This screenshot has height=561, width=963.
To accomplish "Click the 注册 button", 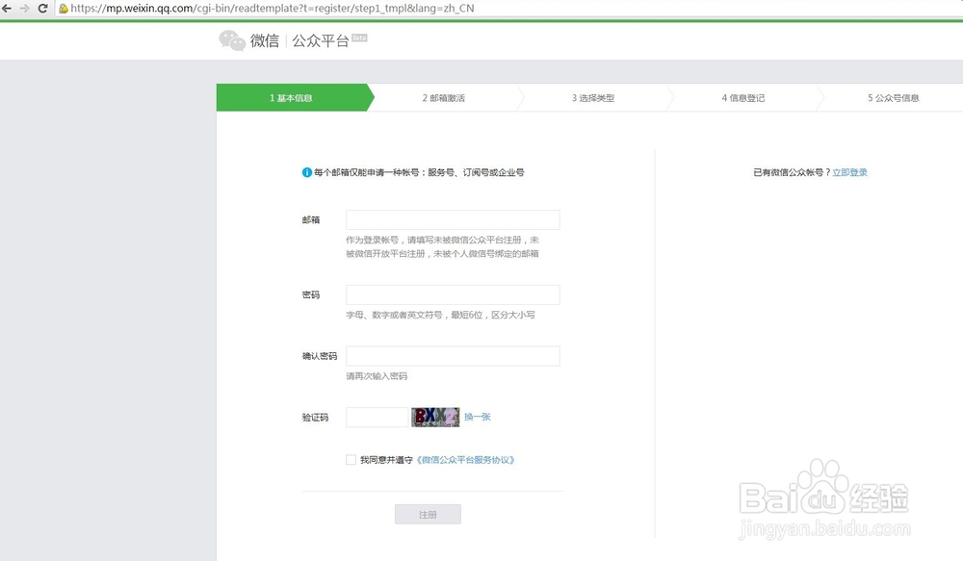I will pyautogui.click(x=429, y=515).
